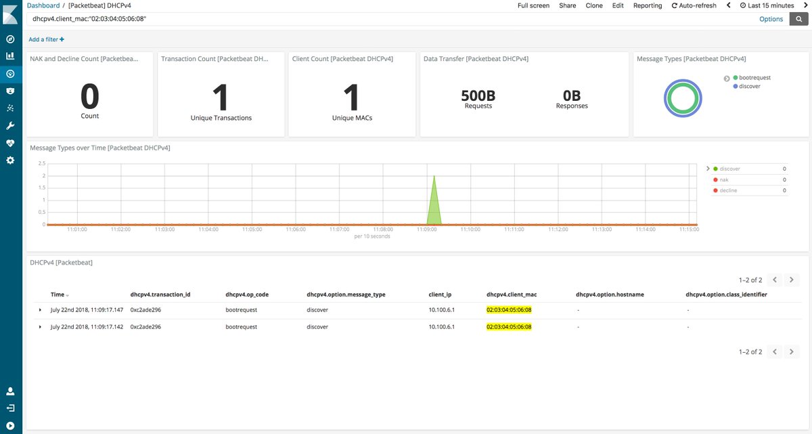Open Management gear icon in sidebar
Screen dimensions: 812x434
(10, 160)
